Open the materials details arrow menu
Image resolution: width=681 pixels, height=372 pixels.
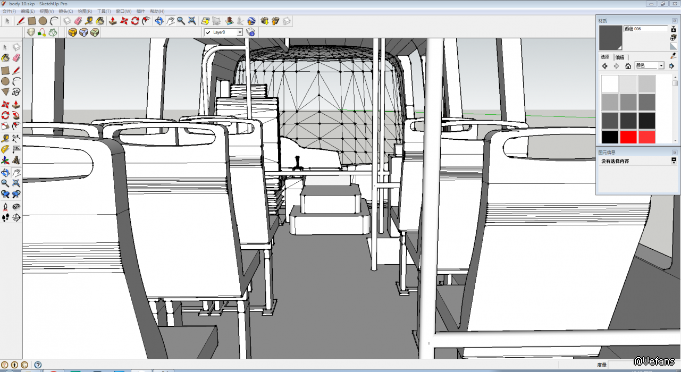pyautogui.click(x=672, y=66)
